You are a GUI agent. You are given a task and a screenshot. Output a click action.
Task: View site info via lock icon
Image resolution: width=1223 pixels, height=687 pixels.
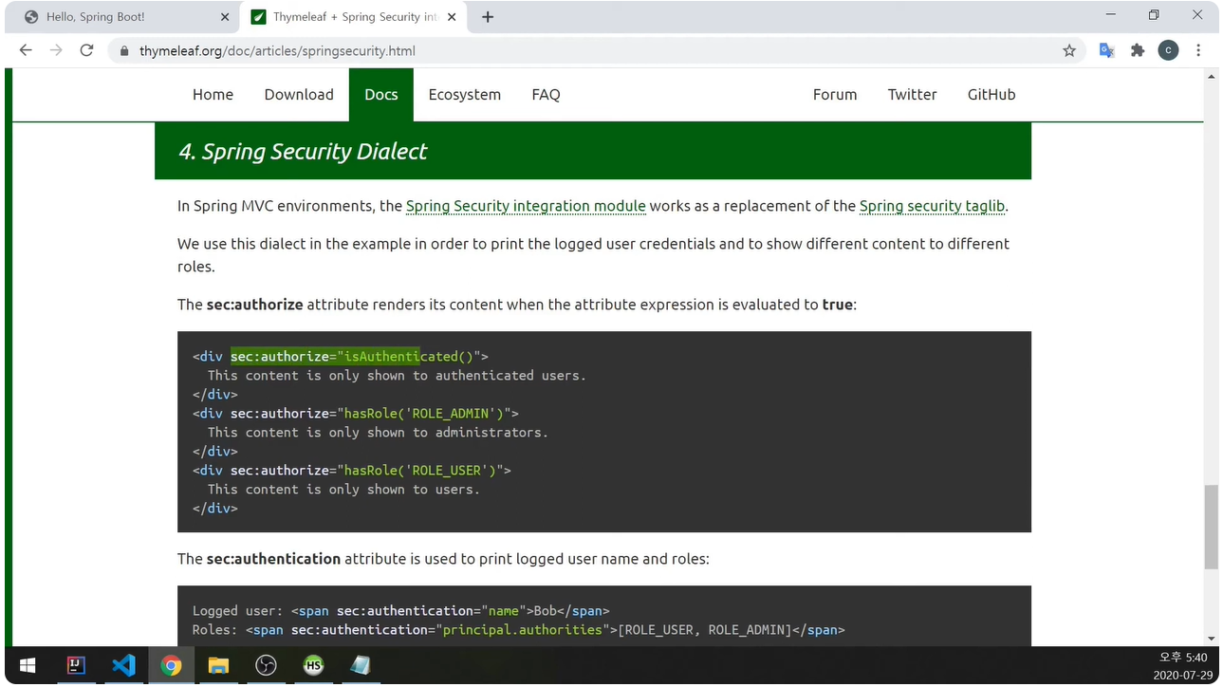(x=123, y=51)
